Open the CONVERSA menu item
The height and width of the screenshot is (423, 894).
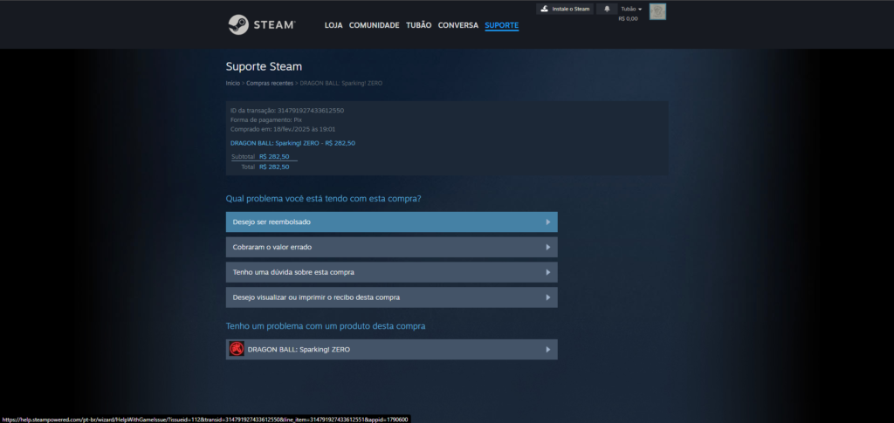pos(457,25)
